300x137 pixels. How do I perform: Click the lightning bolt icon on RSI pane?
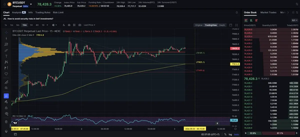point(217,123)
